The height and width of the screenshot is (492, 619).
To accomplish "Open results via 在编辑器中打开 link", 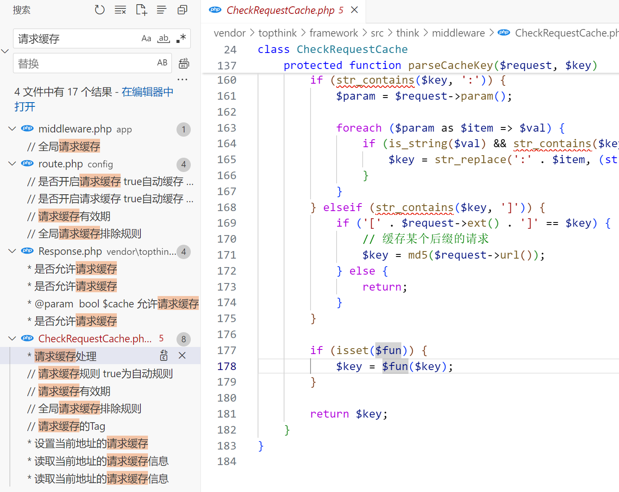I will (94, 99).
